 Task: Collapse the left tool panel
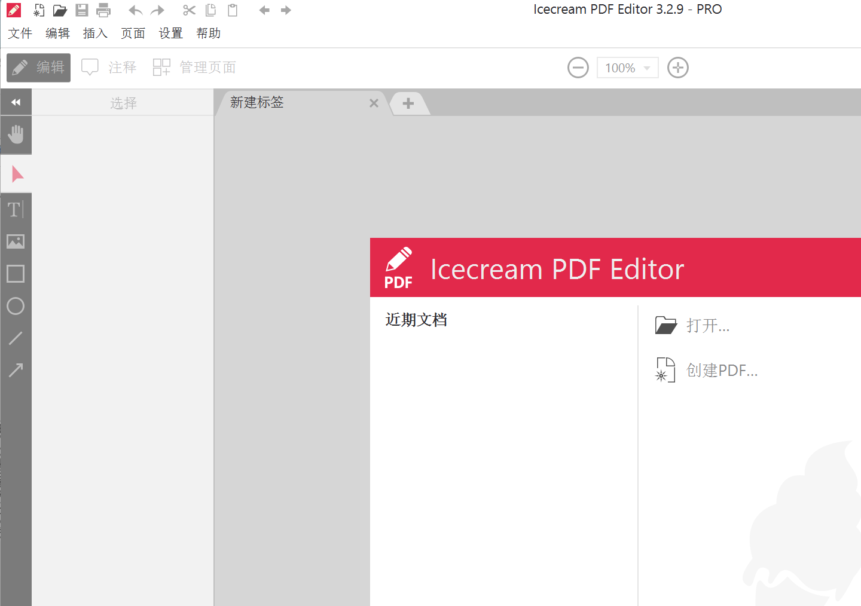[x=16, y=102]
